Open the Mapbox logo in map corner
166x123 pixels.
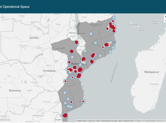5,120
